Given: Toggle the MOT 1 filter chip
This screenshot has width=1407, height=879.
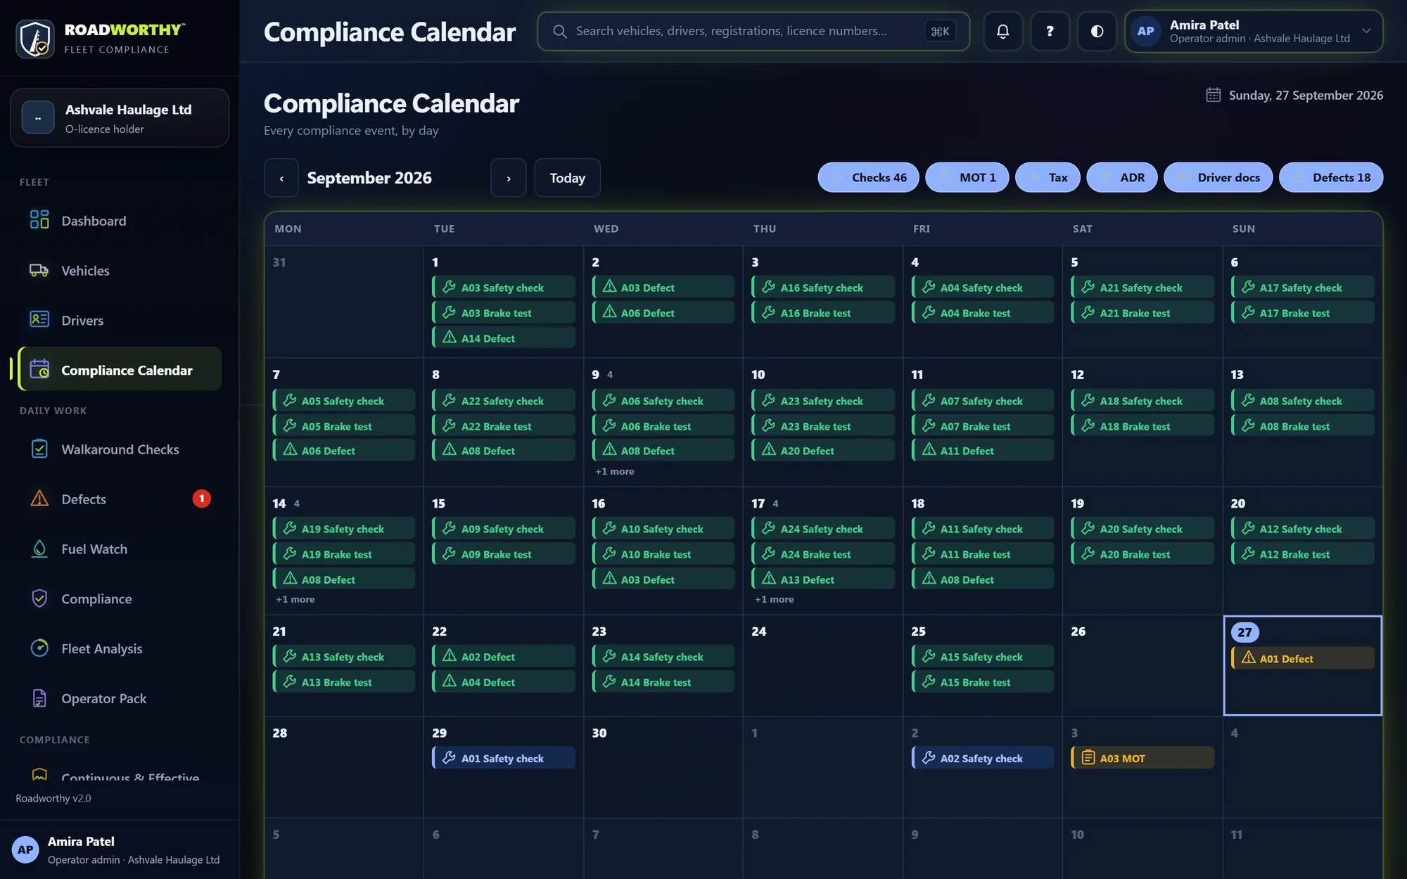Looking at the screenshot, I should tap(967, 177).
